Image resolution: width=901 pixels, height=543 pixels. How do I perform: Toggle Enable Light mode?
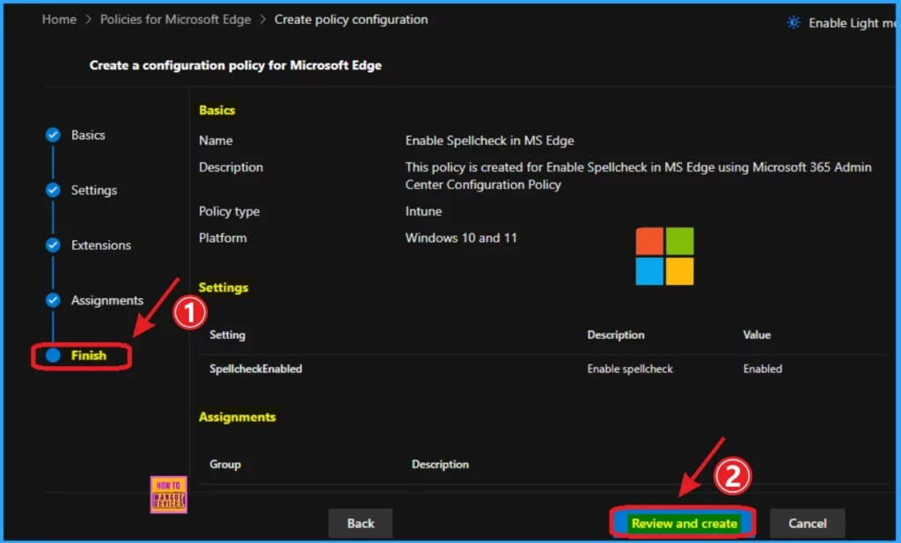(840, 23)
